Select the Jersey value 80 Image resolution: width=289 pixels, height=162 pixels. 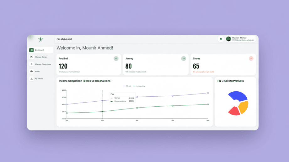point(128,66)
